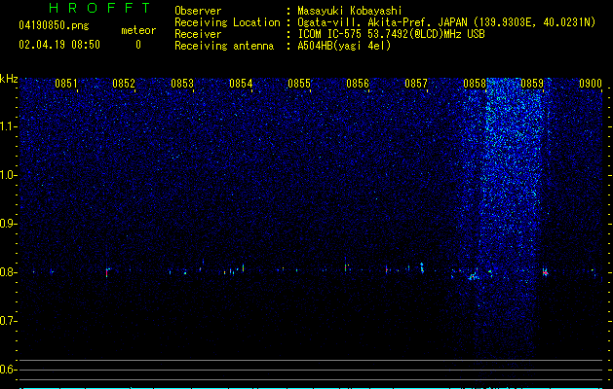
Task: Click the HROFFT title text
Action: click(100, 8)
